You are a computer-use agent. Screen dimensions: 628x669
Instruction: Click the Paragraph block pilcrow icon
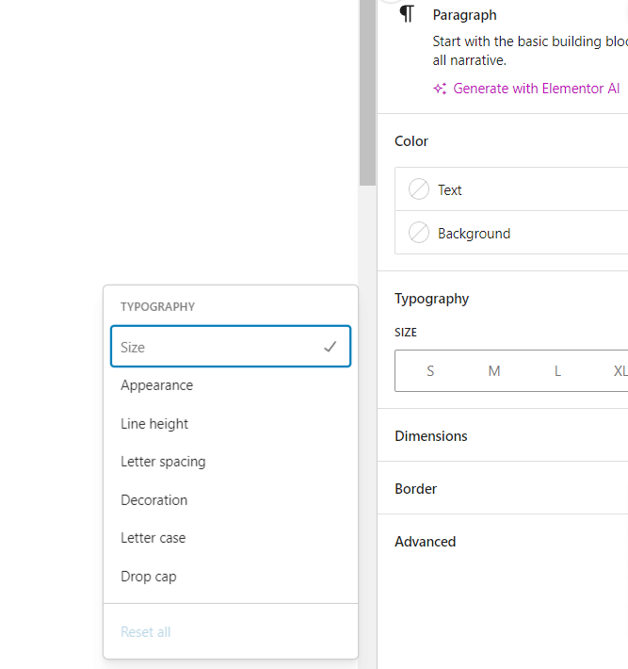pyautogui.click(x=407, y=14)
